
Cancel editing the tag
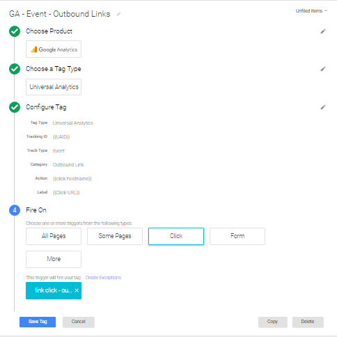[x=79, y=322]
